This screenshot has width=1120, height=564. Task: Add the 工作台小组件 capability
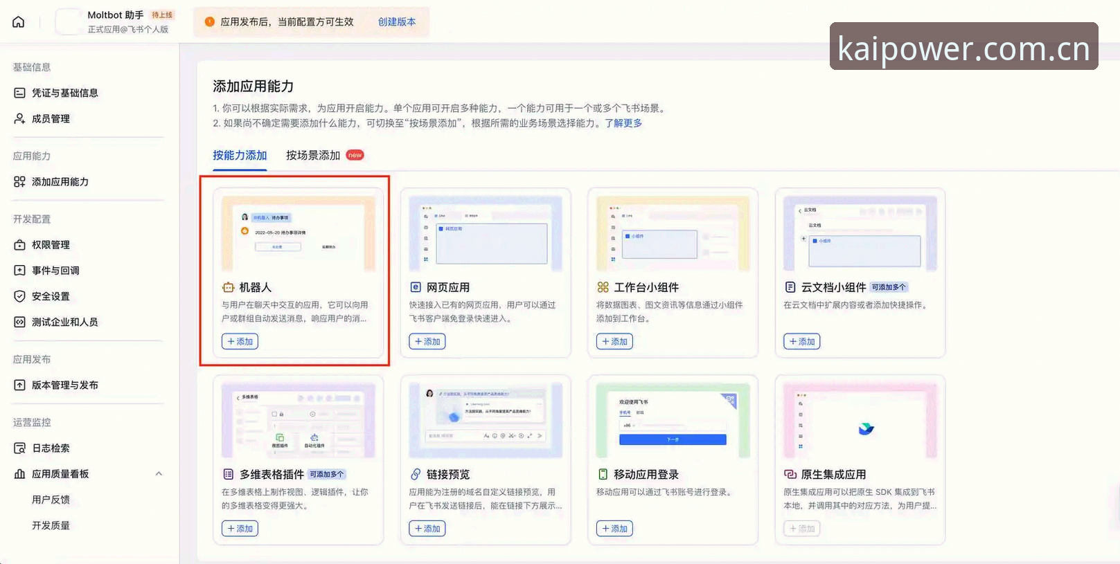pyautogui.click(x=614, y=341)
